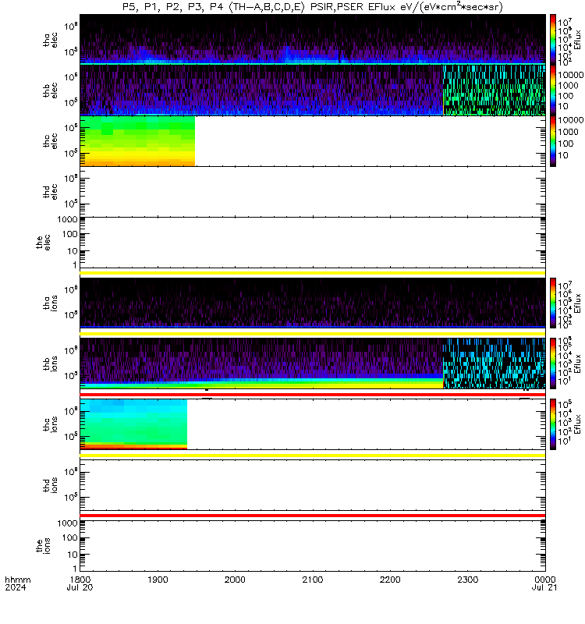This screenshot has width=585, height=624.
Task: Click the 'hhmm' axis unit label
Action: click(x=17, y=580)
